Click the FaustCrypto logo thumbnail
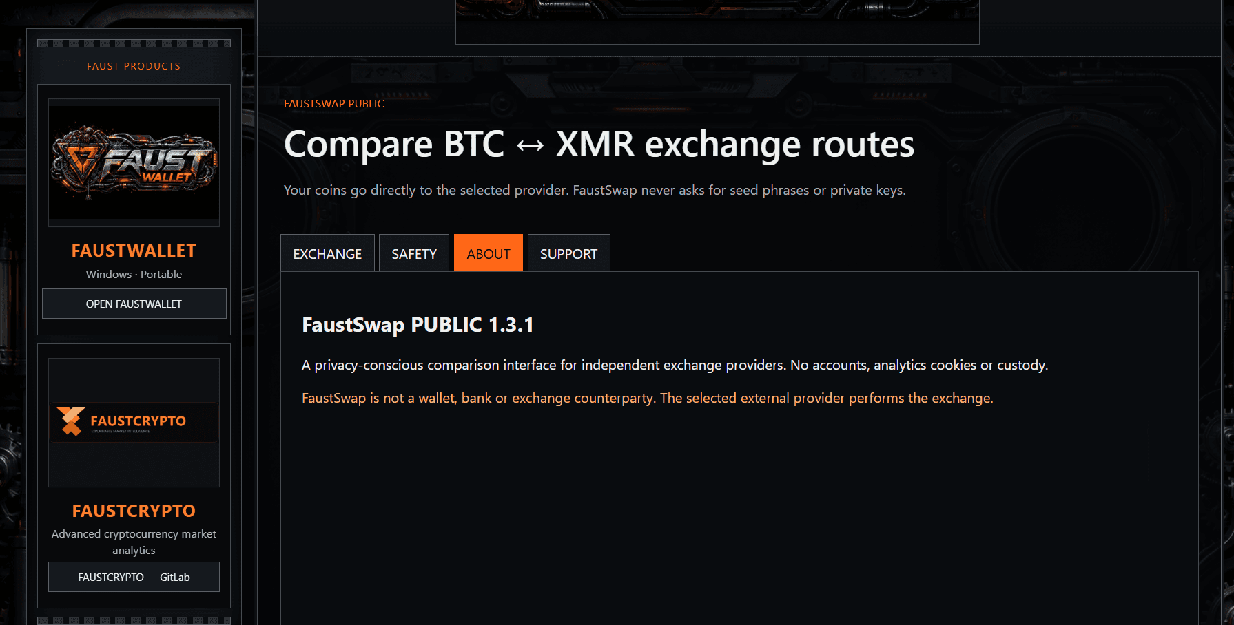Viewport: 1234px width, 625px height. (x=134, y=422)
